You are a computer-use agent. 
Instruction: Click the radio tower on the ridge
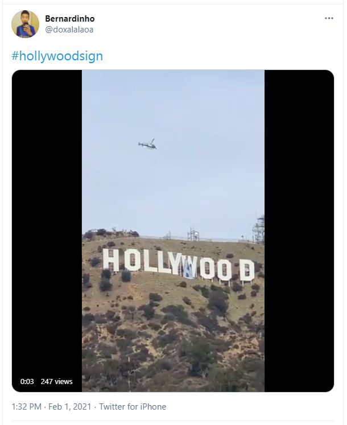[x=258, y=229]
